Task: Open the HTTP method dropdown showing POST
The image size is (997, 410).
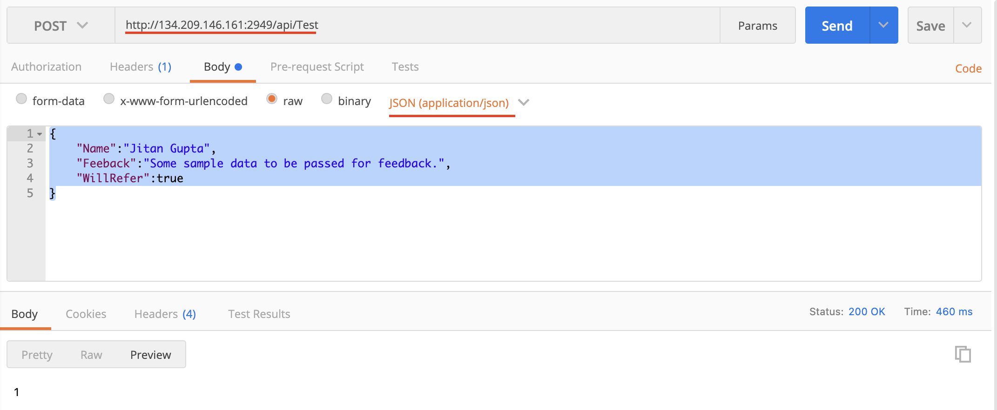Action: pyautogui.click(x=61, y=26)
